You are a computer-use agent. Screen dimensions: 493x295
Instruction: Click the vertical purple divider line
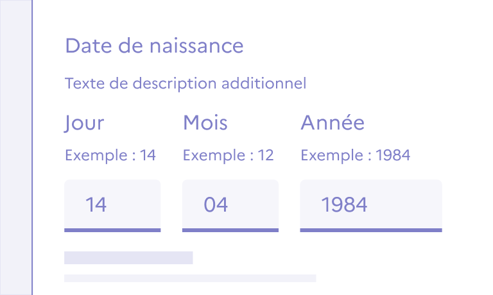click(32, 147)
